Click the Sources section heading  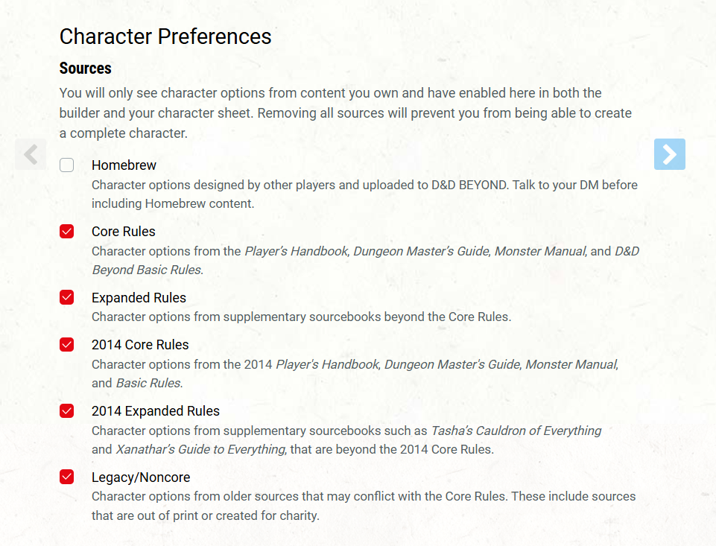85,69
